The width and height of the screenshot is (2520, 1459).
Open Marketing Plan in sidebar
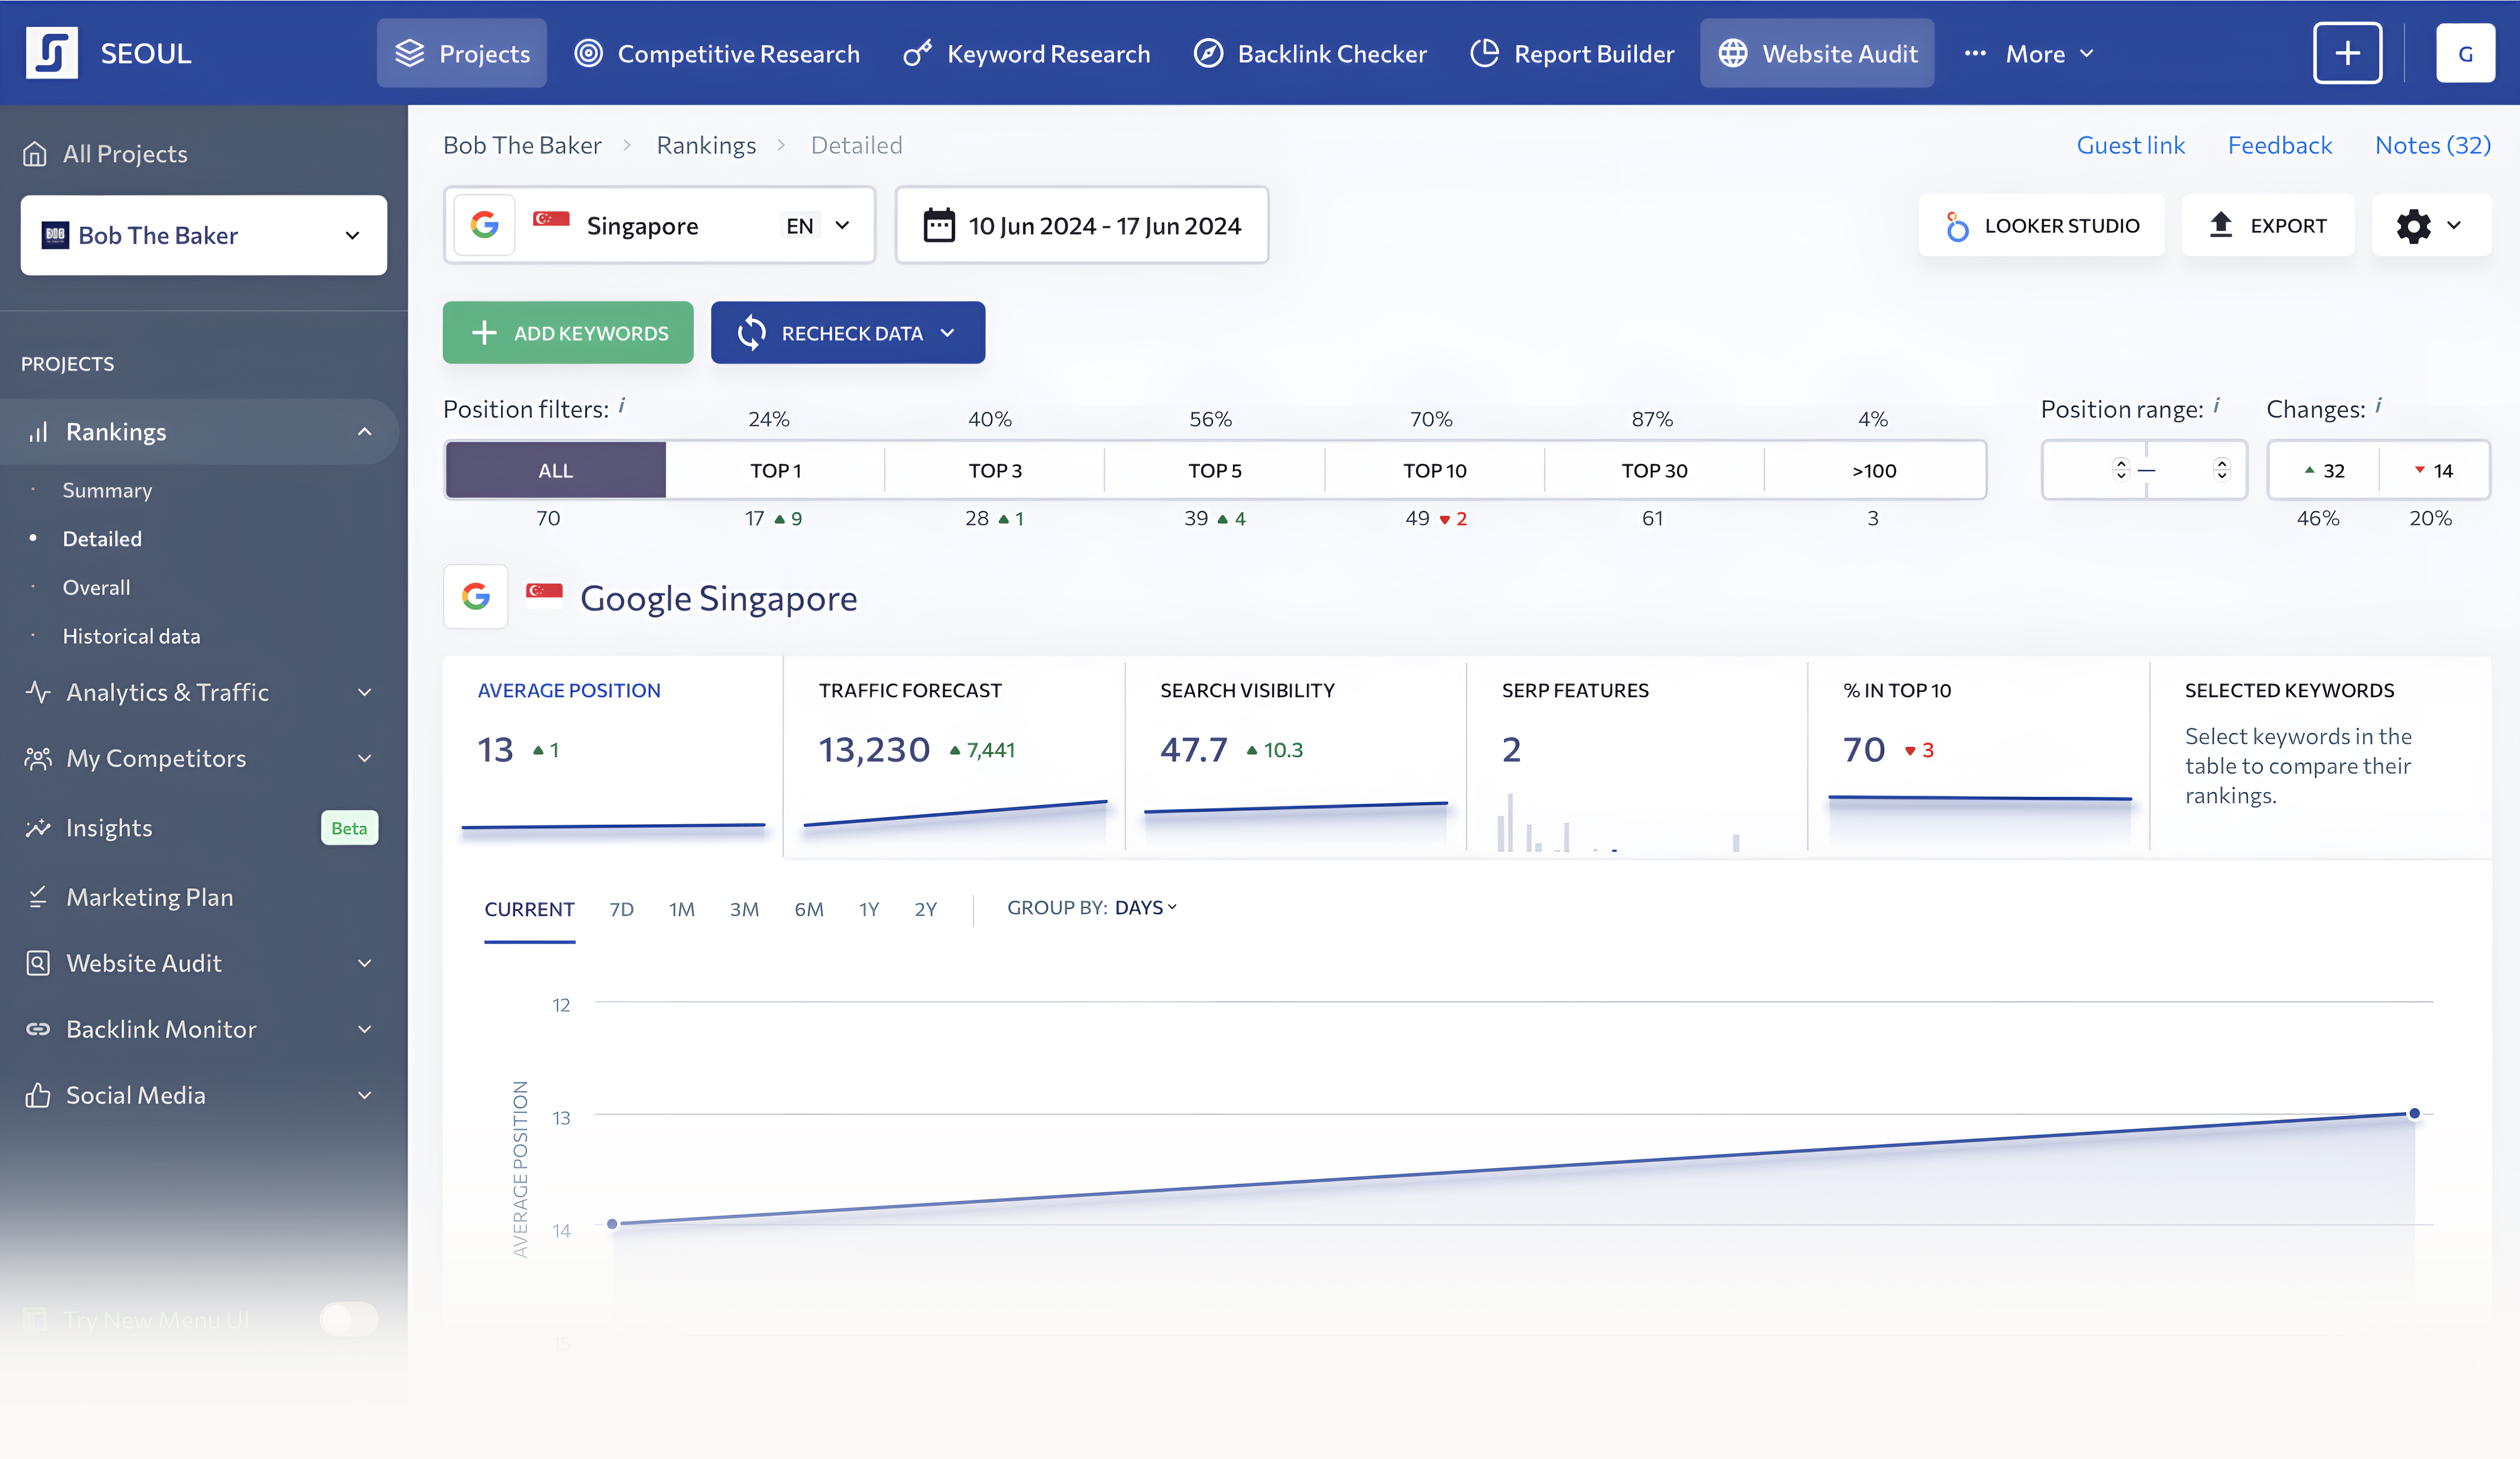pos(150,897)
